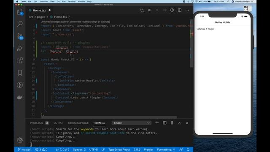Image resolution: width=270 pixels, height=152 pixels.
Task: Click Native Mobile title in simulator
Action: 222,22
